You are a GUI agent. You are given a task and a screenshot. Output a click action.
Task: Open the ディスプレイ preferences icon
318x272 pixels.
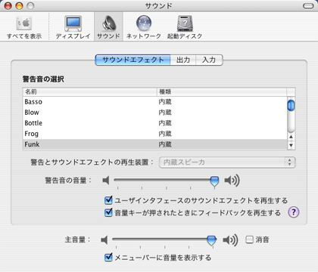click(x=73, y=23)
